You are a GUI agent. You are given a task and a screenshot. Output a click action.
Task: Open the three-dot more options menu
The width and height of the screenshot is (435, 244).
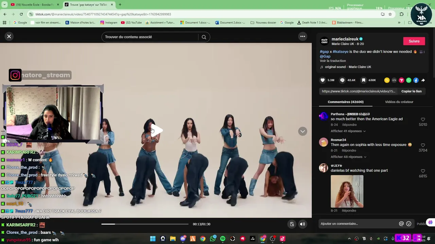click(302, 36)
